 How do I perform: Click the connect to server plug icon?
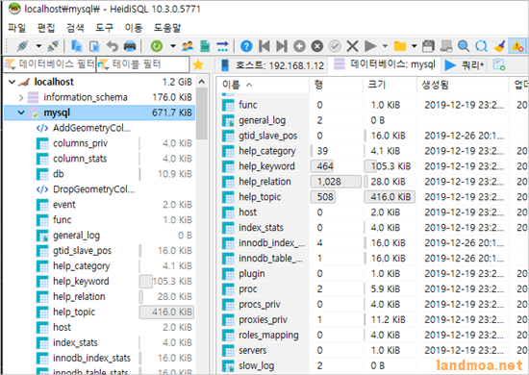(x=22, y=46)
